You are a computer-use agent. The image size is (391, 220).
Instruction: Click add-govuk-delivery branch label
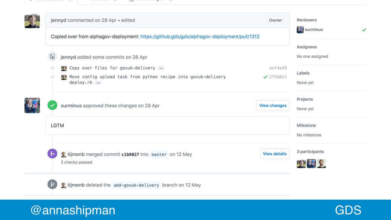point(136,185)
